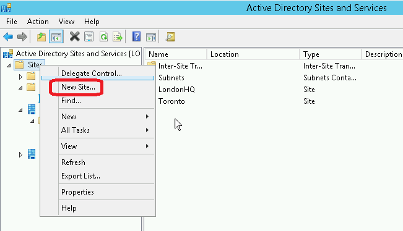This screenshot has width=403, height=231.
Task: Expand the lower server-building node
Action: tap(20, 155)
